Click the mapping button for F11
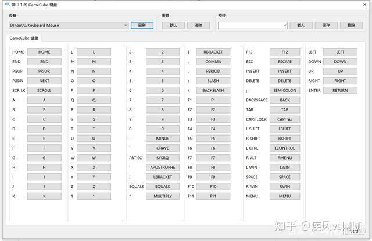 213,196
